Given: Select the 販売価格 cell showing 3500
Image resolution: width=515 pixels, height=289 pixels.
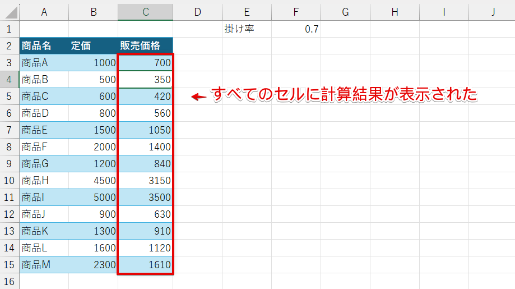Looking at the screenshot, I should point(146,198).
